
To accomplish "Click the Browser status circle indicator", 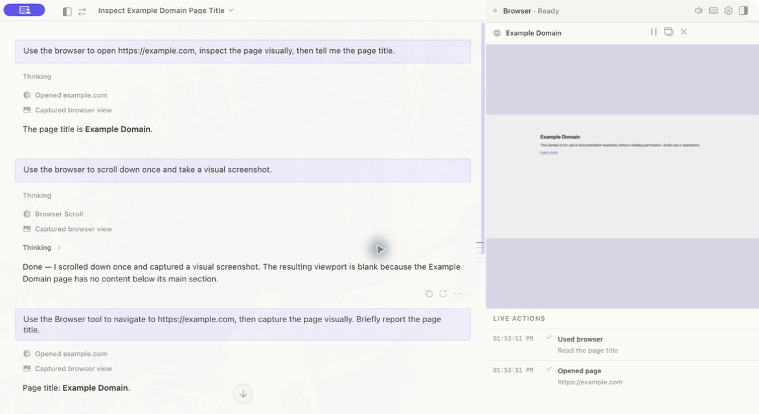I will coord(495,10).
